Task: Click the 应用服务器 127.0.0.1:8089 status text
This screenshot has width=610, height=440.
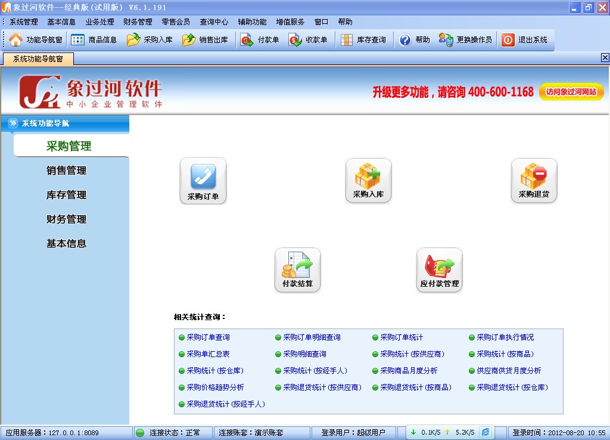Action: (52, 433)
